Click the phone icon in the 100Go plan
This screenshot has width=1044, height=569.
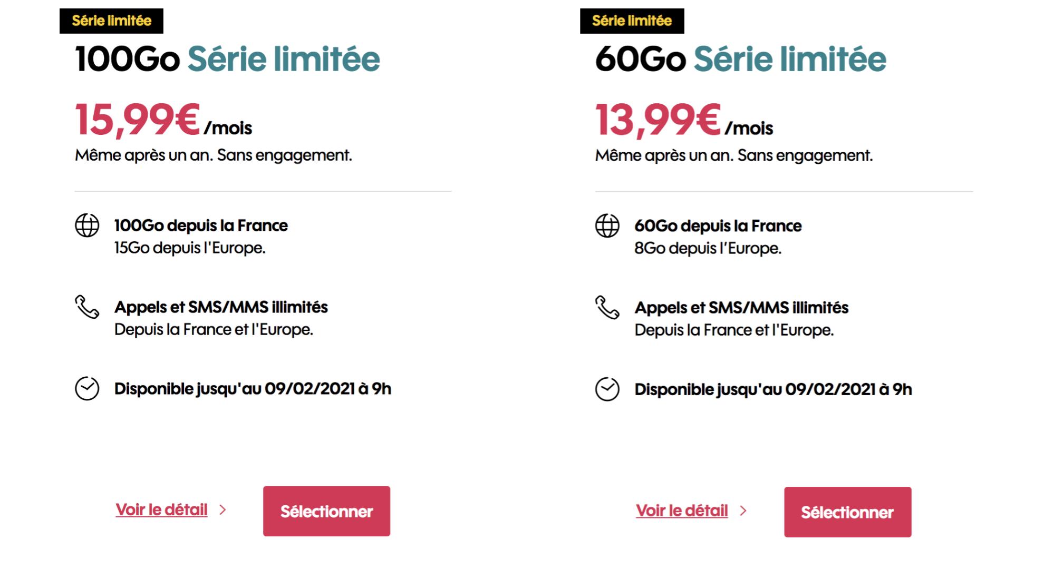click(x=87, y=307)
